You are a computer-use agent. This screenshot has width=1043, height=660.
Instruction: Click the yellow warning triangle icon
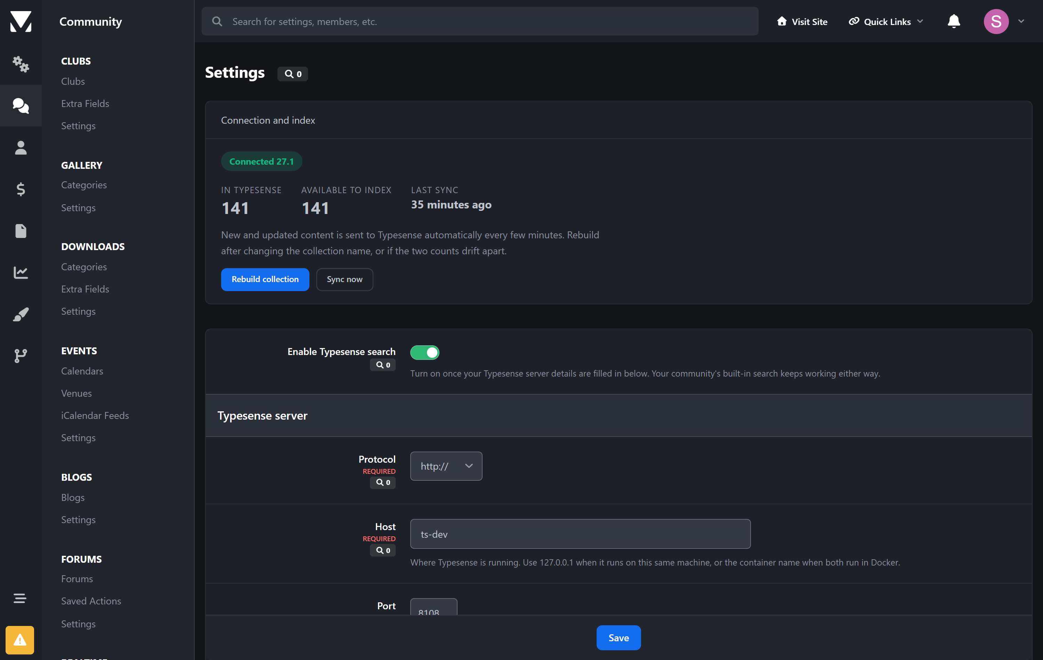(x=20, y=640)
